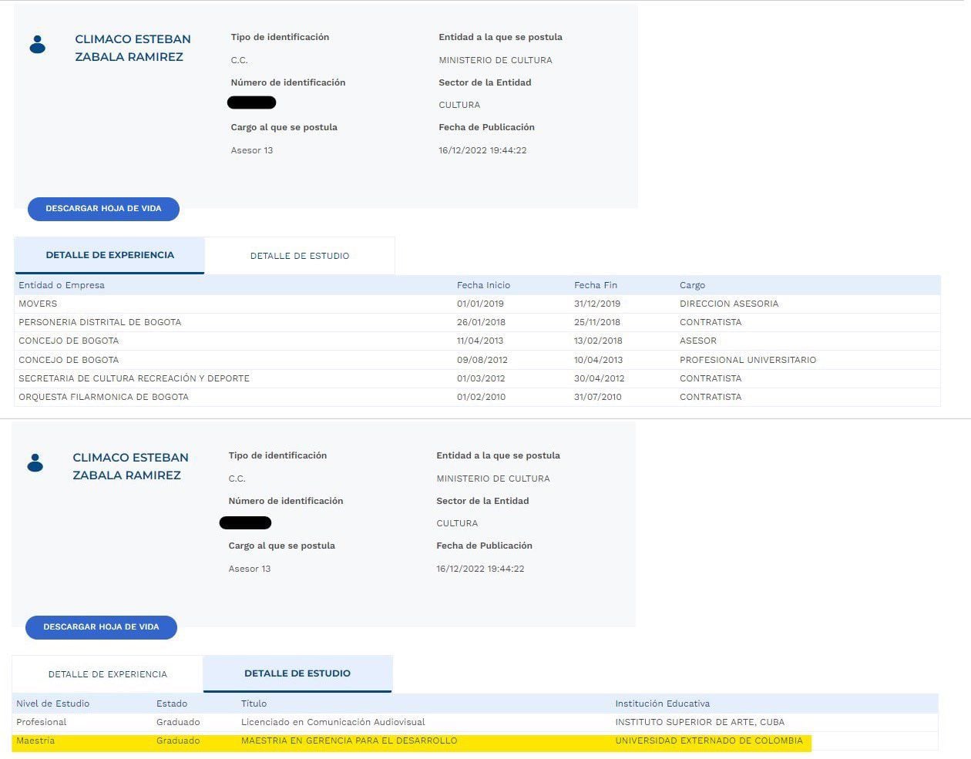The image size is (971, 759).
Task: Click the Fecha Inicio column header
Action: (483, 285)
